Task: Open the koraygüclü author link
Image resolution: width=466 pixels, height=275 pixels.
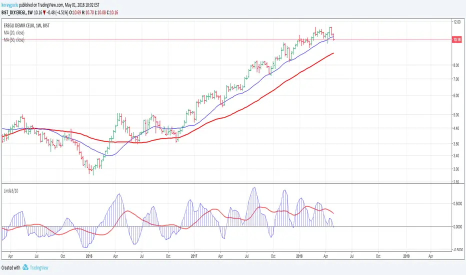Action: coord(10,5)
